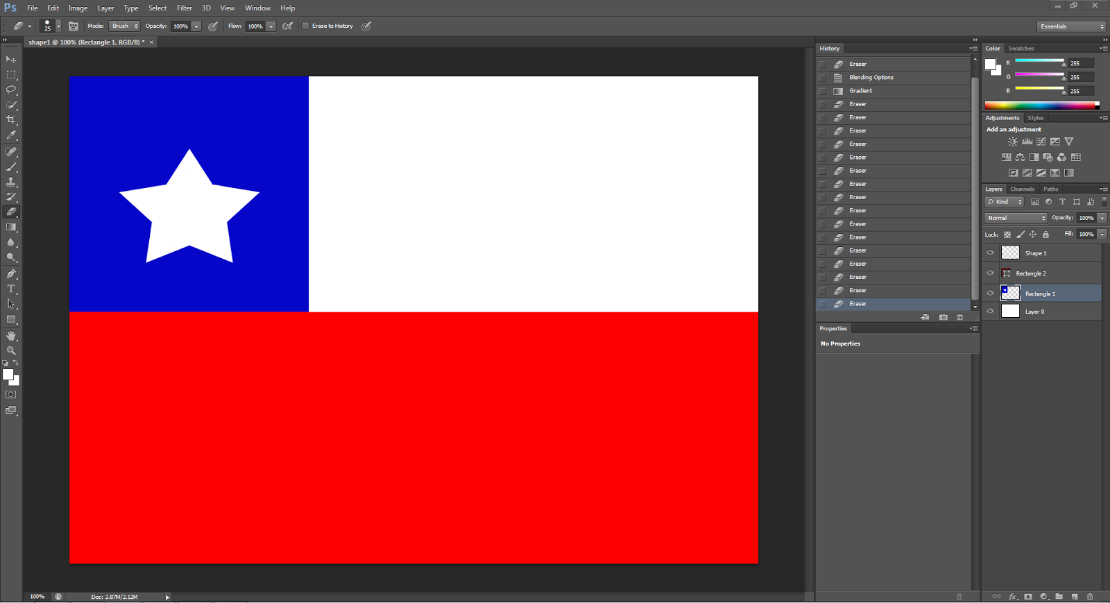Delete layer trash icon in Layers panel
The image size is (1110, 603).
[1090, 596]
